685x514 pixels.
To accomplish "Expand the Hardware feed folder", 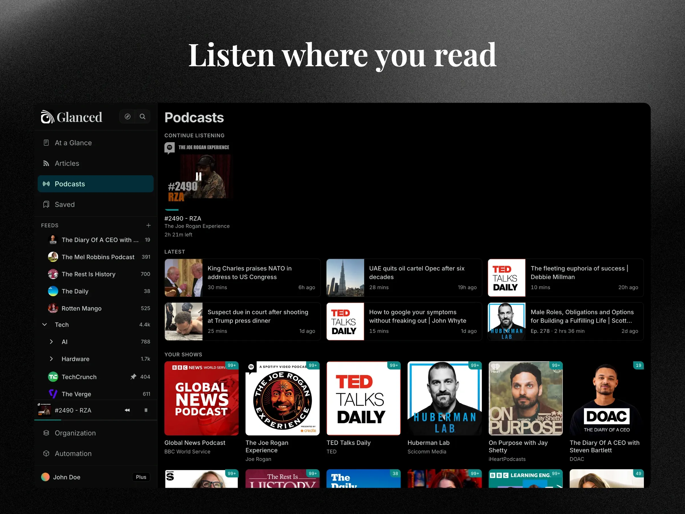I will tap(51, 359).
